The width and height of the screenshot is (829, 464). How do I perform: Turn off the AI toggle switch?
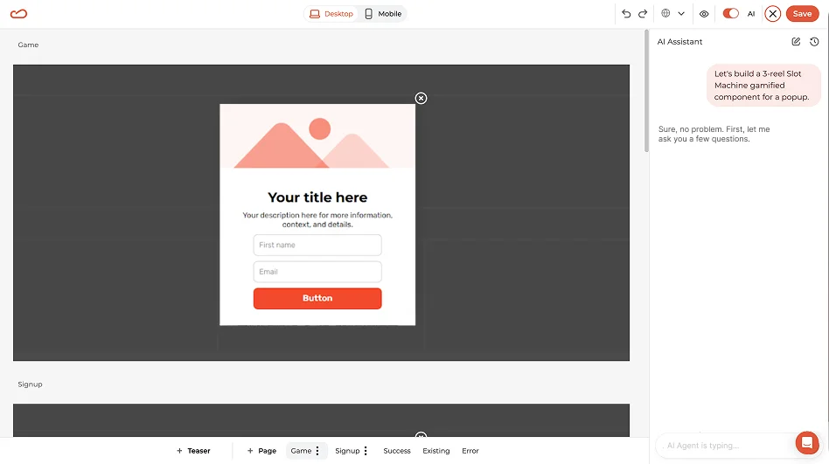tap(730, 14)
